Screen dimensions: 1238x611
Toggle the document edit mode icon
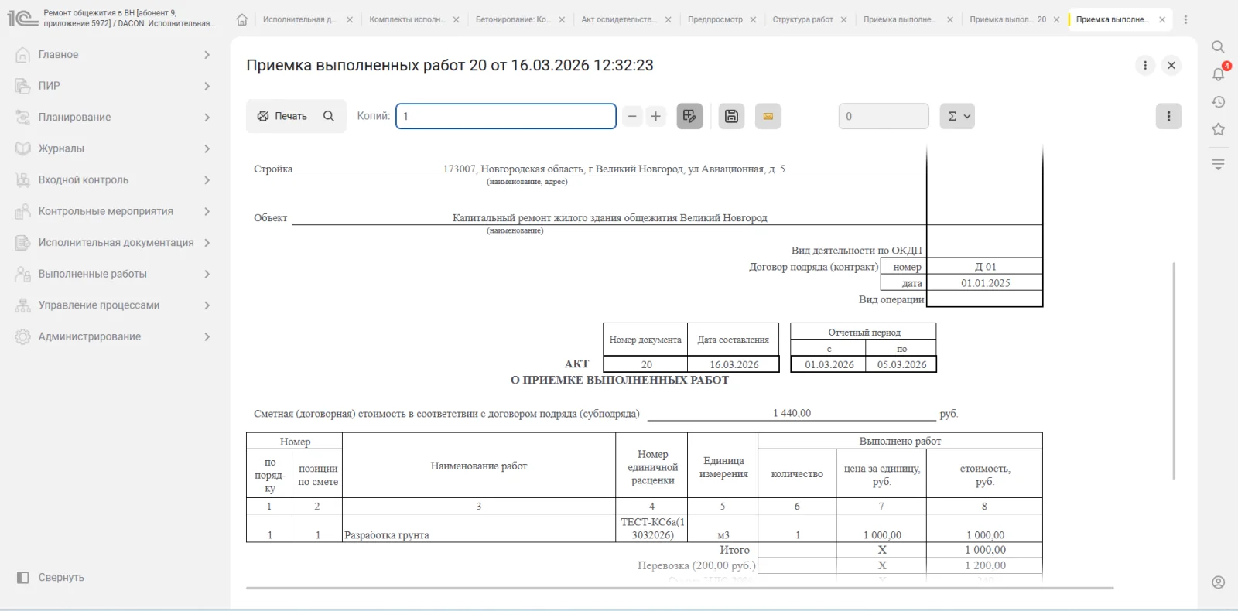[689, 116]
